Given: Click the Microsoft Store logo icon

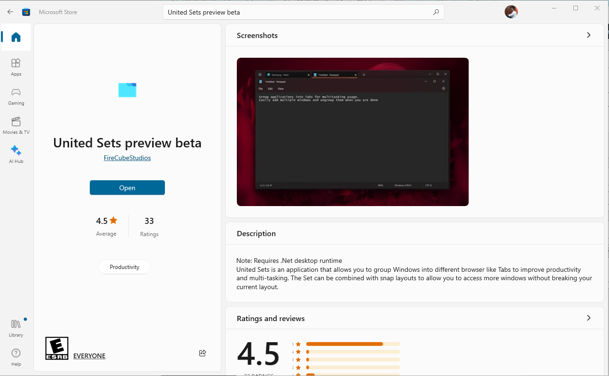Looking at the screenshot, I should click(x=26, y=12).
